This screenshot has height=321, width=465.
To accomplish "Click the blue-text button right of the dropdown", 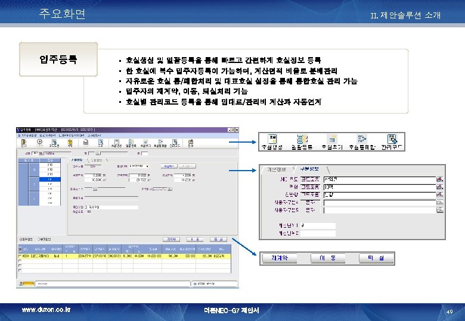I will pyautogui.click(x=169, y=166).
